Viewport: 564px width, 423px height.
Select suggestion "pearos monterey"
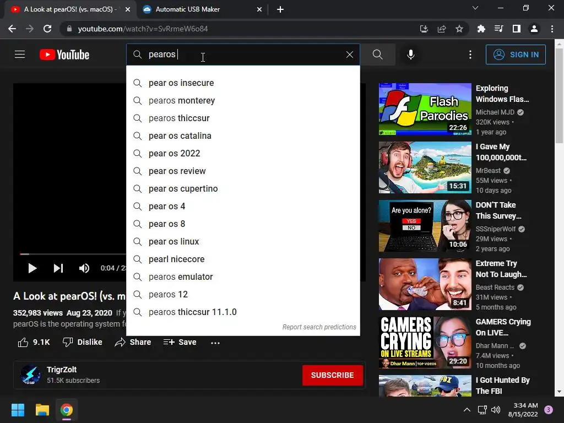pos(243,101)
